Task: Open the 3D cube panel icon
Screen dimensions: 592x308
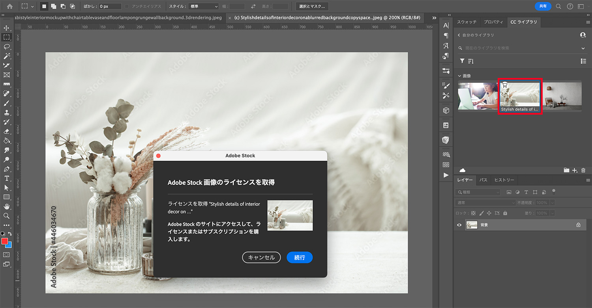Action: tap(446, 110)
